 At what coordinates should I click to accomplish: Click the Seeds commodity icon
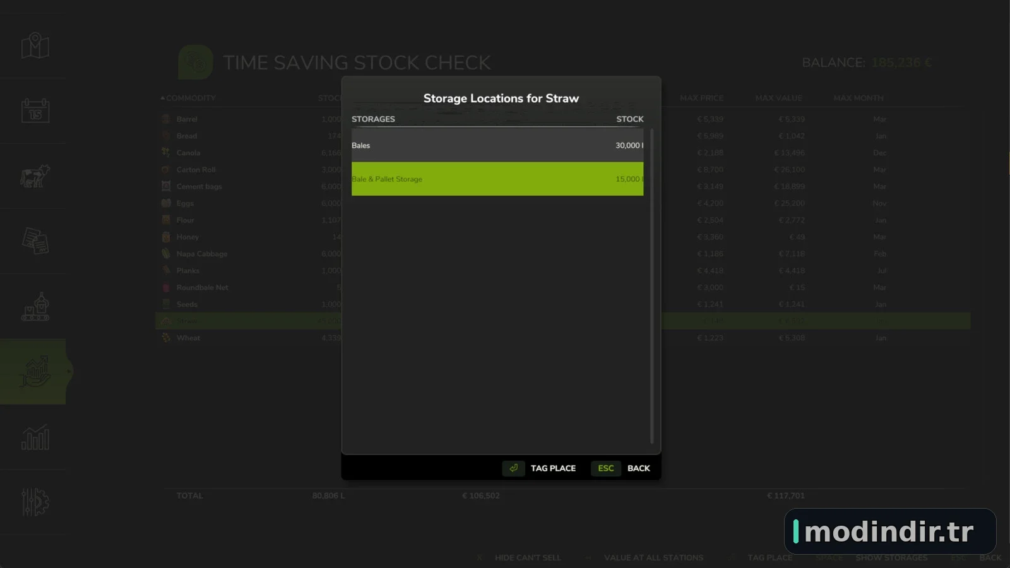point(166,304)
